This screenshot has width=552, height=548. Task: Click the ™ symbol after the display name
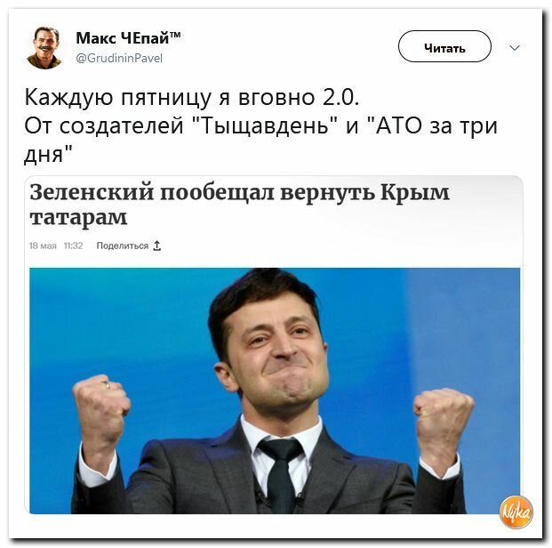[175, 34]
